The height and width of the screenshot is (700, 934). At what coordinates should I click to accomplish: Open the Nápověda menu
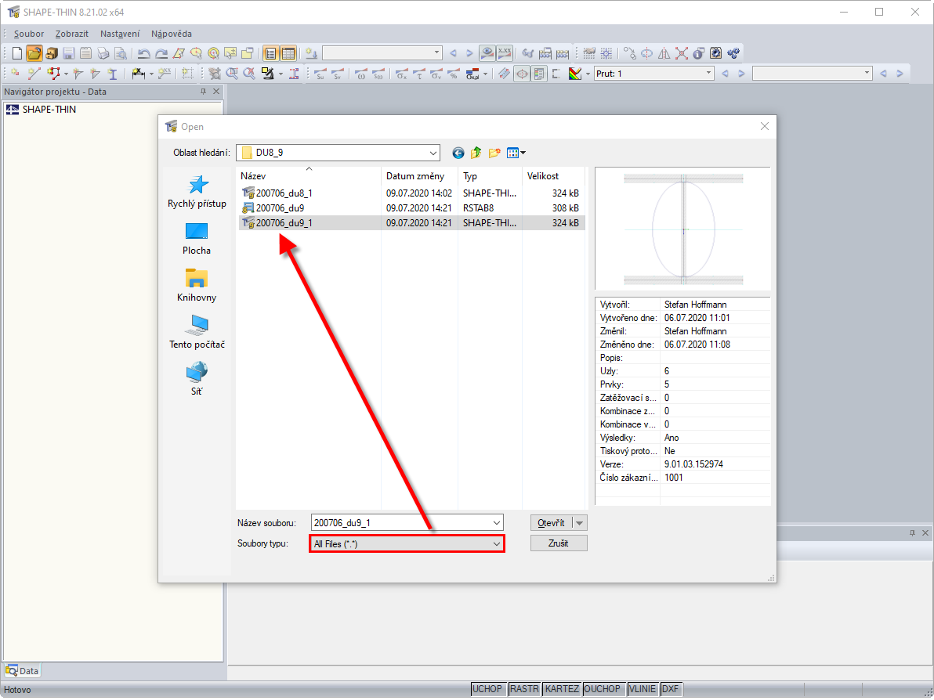point(172,34)
